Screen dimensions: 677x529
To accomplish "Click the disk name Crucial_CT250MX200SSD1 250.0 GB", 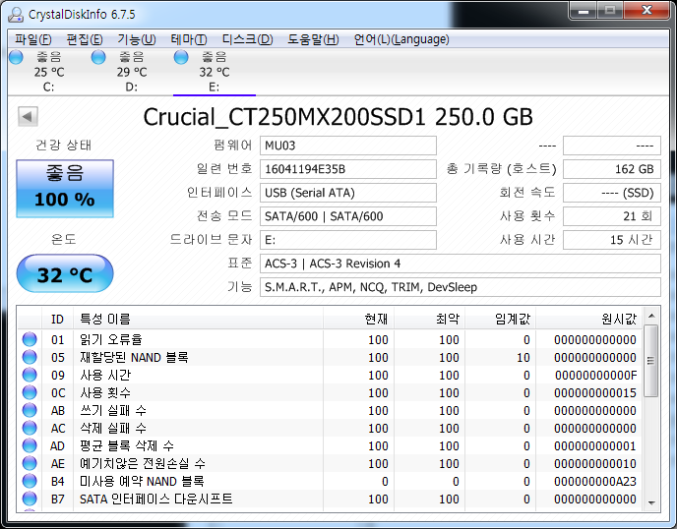I will coord(338,117).
